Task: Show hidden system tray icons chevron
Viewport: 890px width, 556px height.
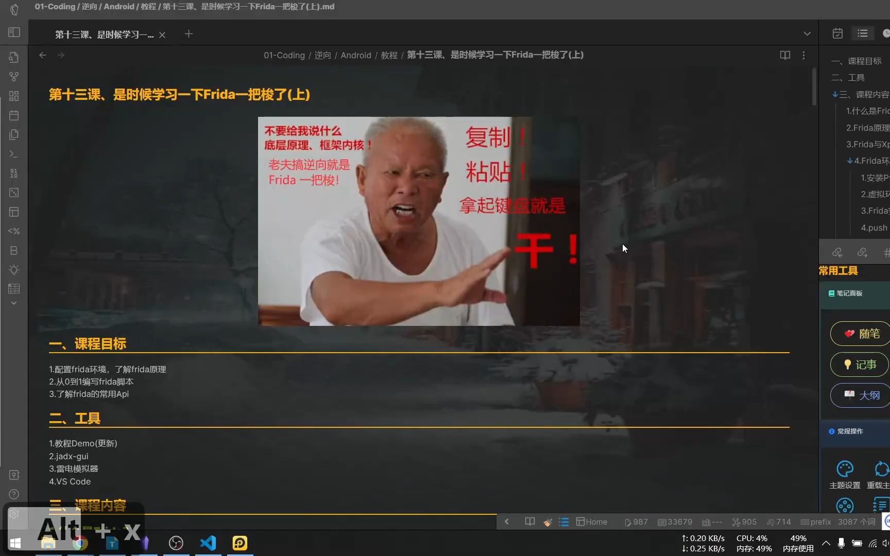Action: click(826, 543)
